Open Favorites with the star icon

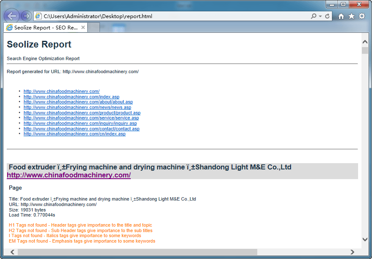[351, 16]
